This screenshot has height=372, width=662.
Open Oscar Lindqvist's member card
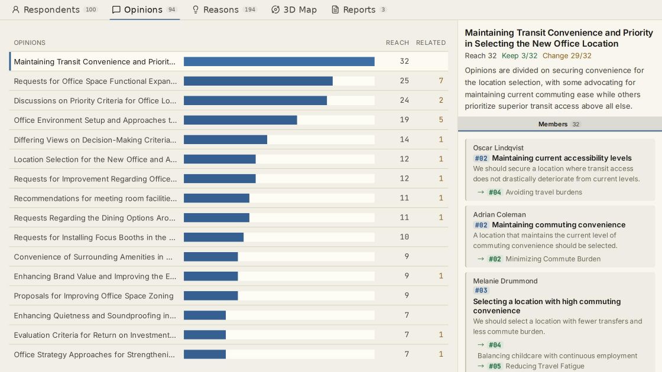pyautogui.click(x=560, y=169)
